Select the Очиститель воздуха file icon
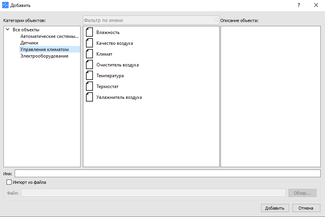 tap(89, 65)
